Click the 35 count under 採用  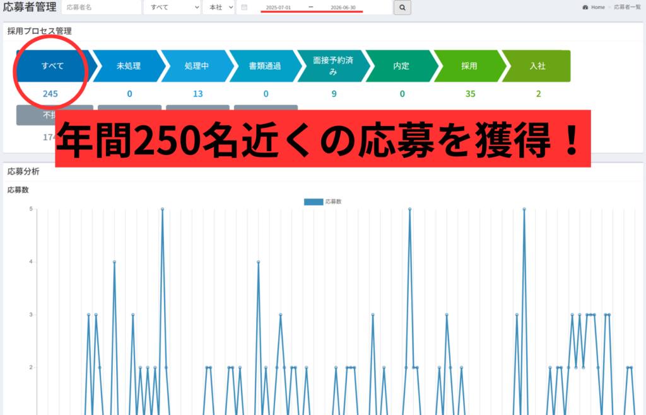click(471, 94)
